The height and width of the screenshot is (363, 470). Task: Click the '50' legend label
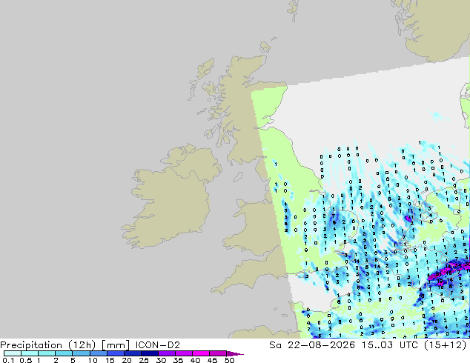tap(229, 360)
